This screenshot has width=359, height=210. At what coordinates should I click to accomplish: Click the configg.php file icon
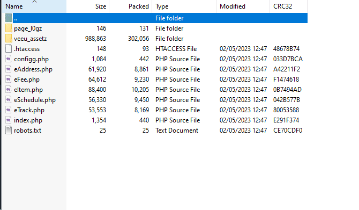point(9,59)
